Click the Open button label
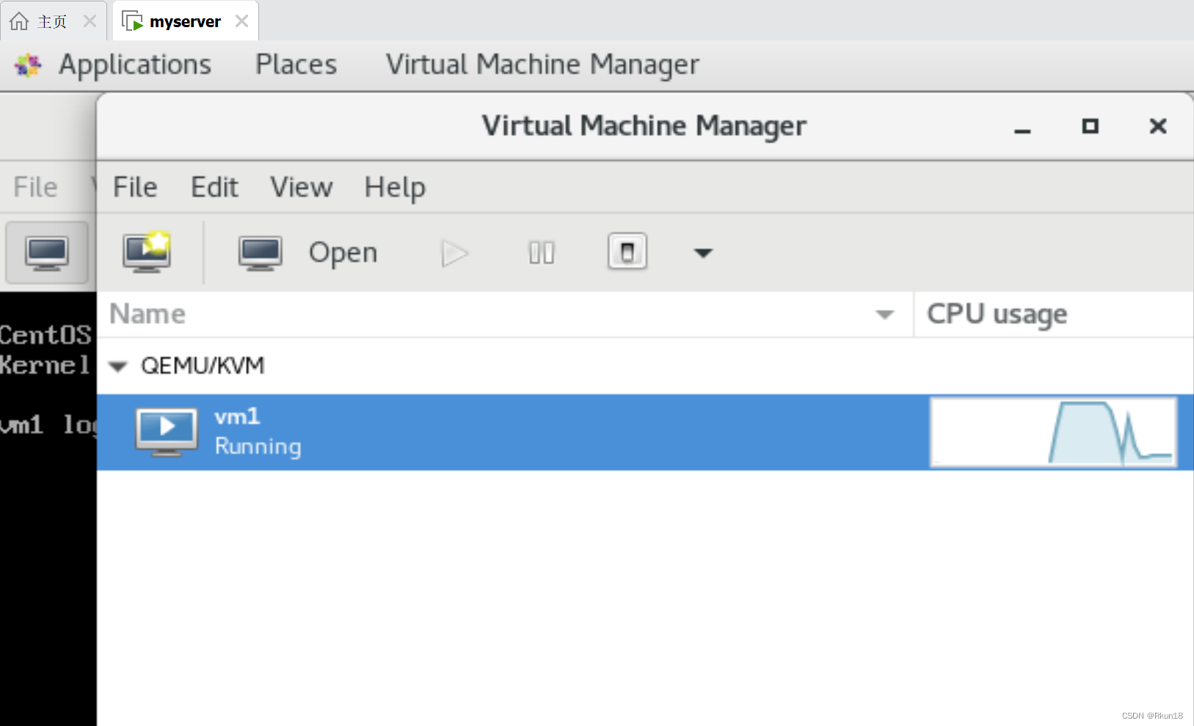Viewport: 1194px width, 726px height. (343, 253)
